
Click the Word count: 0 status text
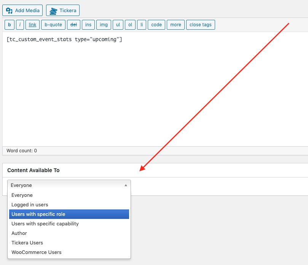click(x=22, y=151)
